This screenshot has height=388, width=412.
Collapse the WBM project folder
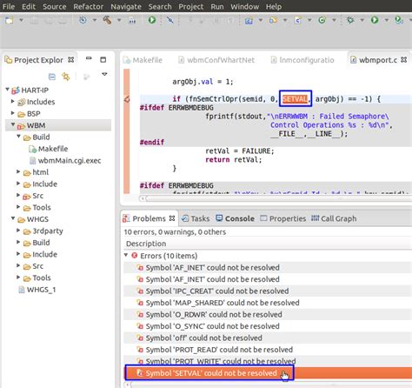(13, 124)
